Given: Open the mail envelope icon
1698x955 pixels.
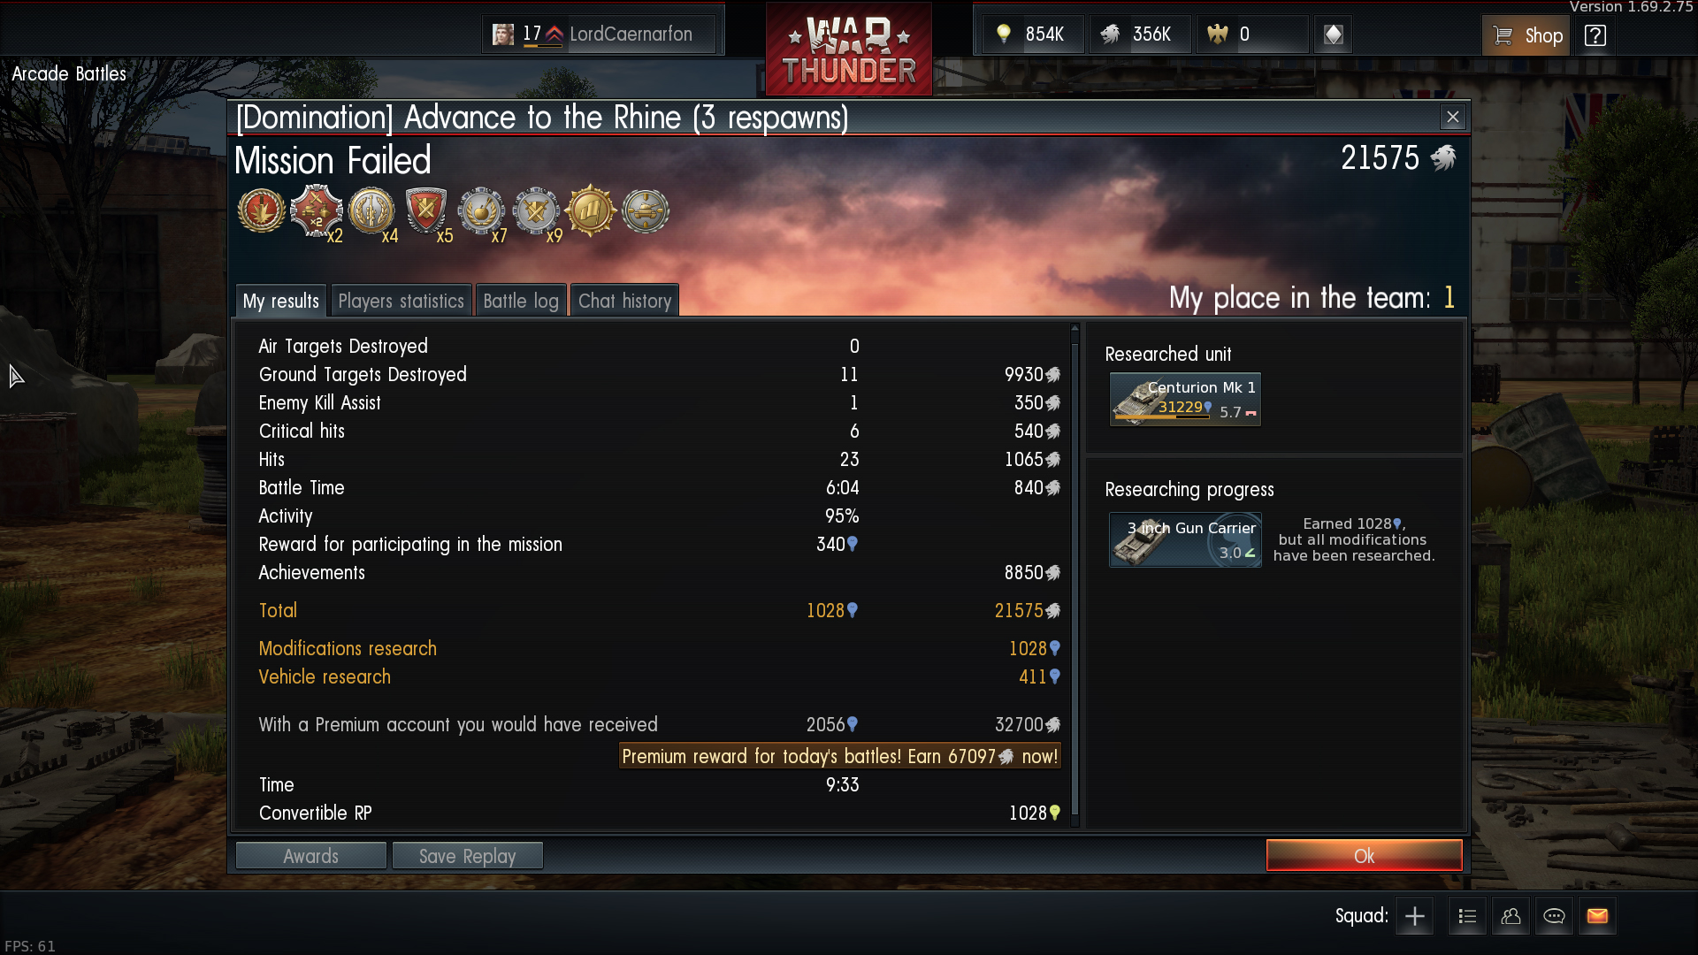Looking at the screenshot, I should pos(1597,916).
